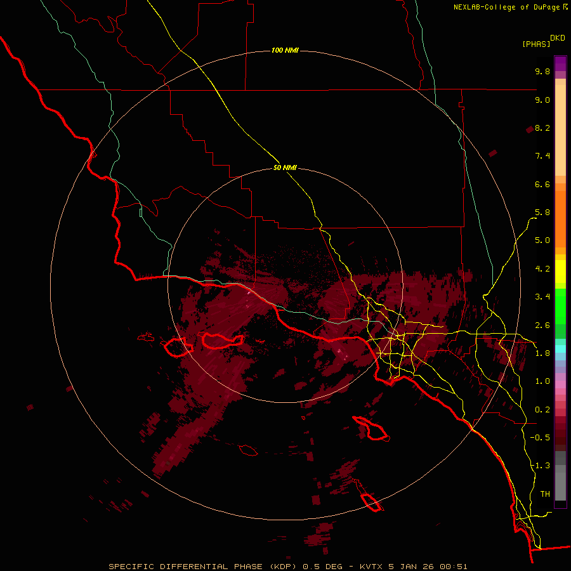The height and width of the screenshot is (571, 571).
Task: Click the 0.2 legend value
Action: coord(542,410)
